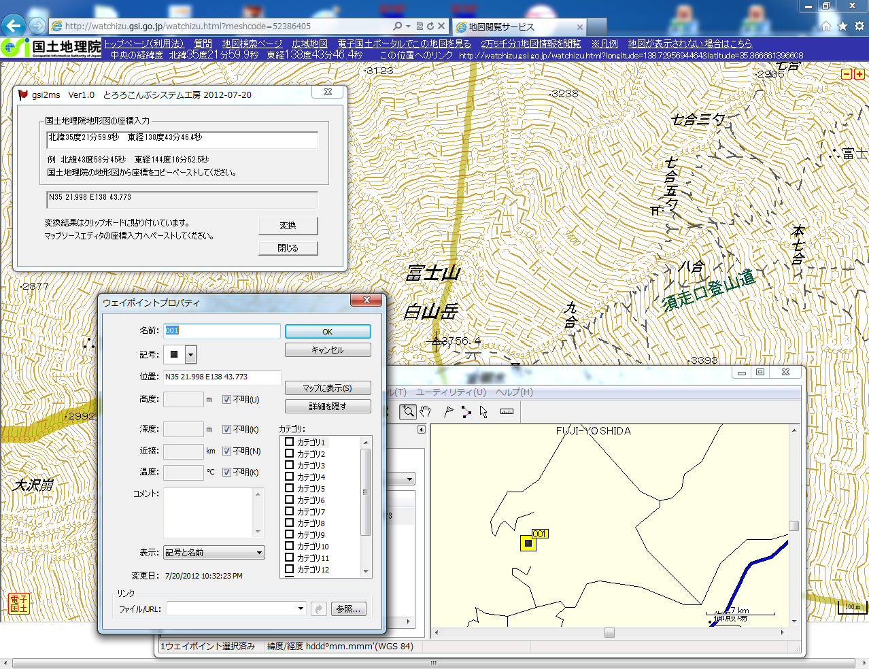Toggle 不明(K) checkbox for temperature
The image size is (869, 669).
click(x=227, y=473)
